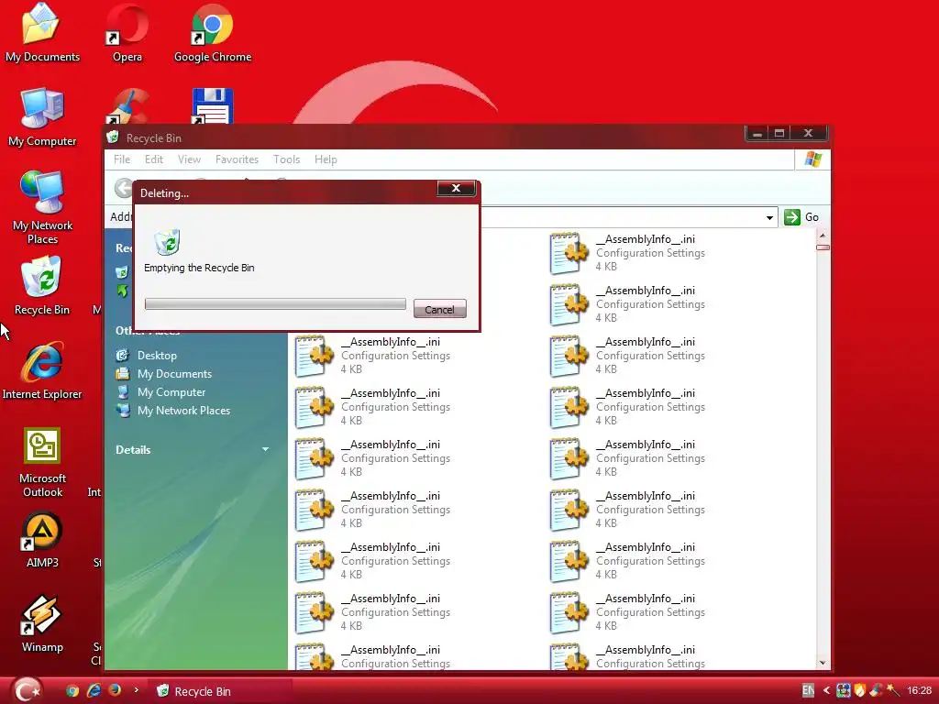Click the Details panel header
The image size is (939, 704).
click(133, 449)
